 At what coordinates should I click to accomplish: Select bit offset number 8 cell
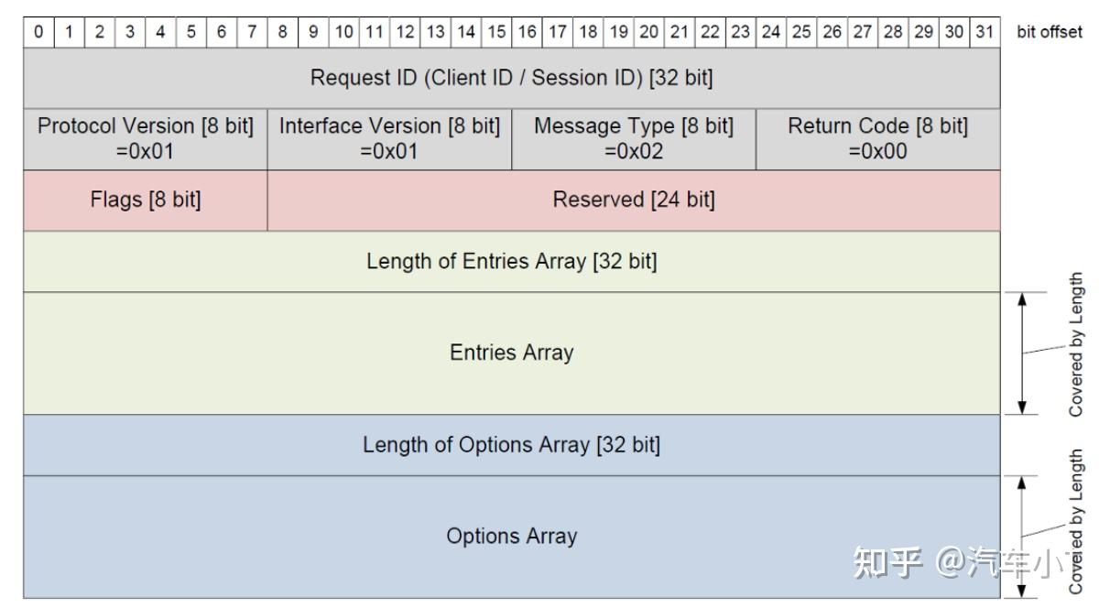pos(282,32)
